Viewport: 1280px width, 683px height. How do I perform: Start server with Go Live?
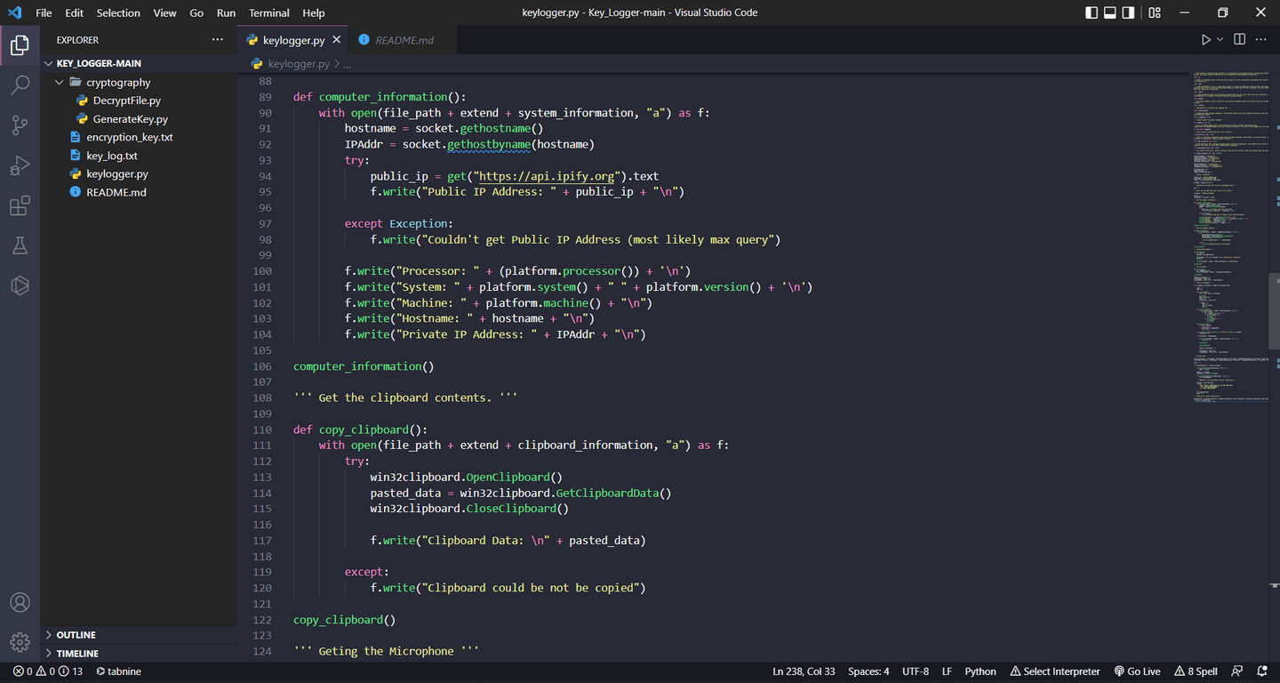(x=1136, y=671)
